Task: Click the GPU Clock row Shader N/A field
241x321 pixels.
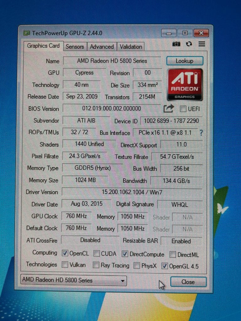Action: click(x=188, y=217)
